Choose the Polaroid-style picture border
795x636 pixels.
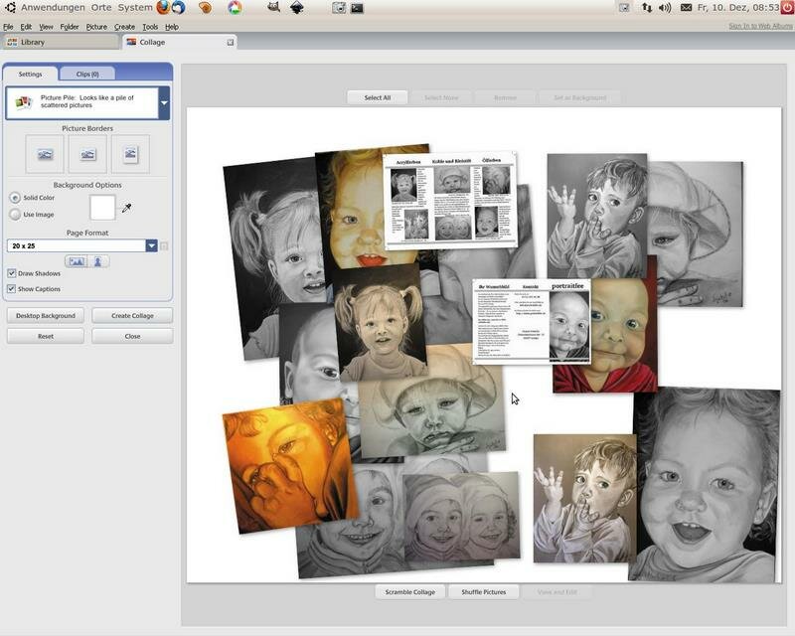[130, 154]
